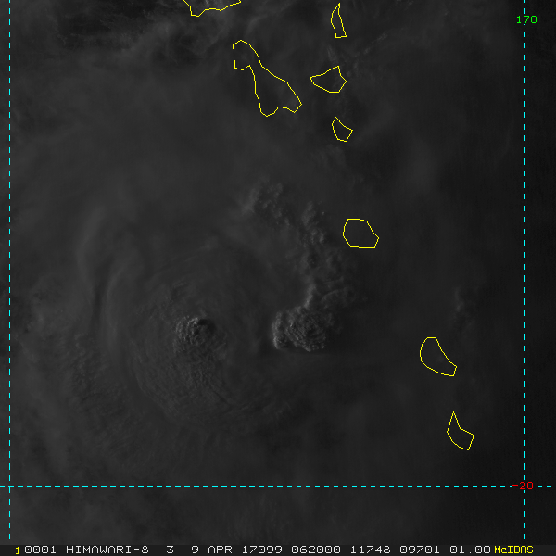Image resolution: width=556 pixels, height=556 pixels.
Task: Click the bright convective cloud cluster east of the eye
Action: point(304,330)
